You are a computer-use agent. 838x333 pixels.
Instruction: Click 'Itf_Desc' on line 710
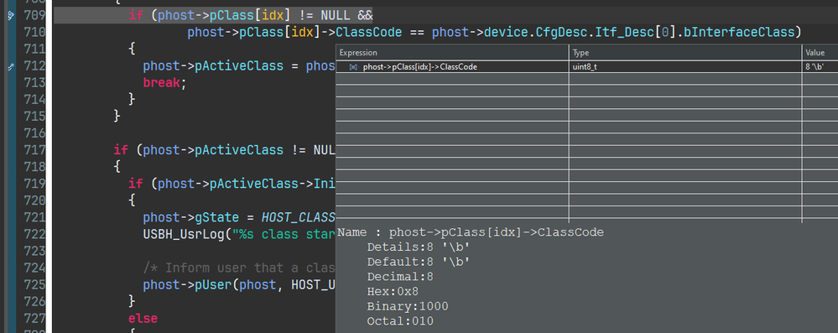click(625, 32)
